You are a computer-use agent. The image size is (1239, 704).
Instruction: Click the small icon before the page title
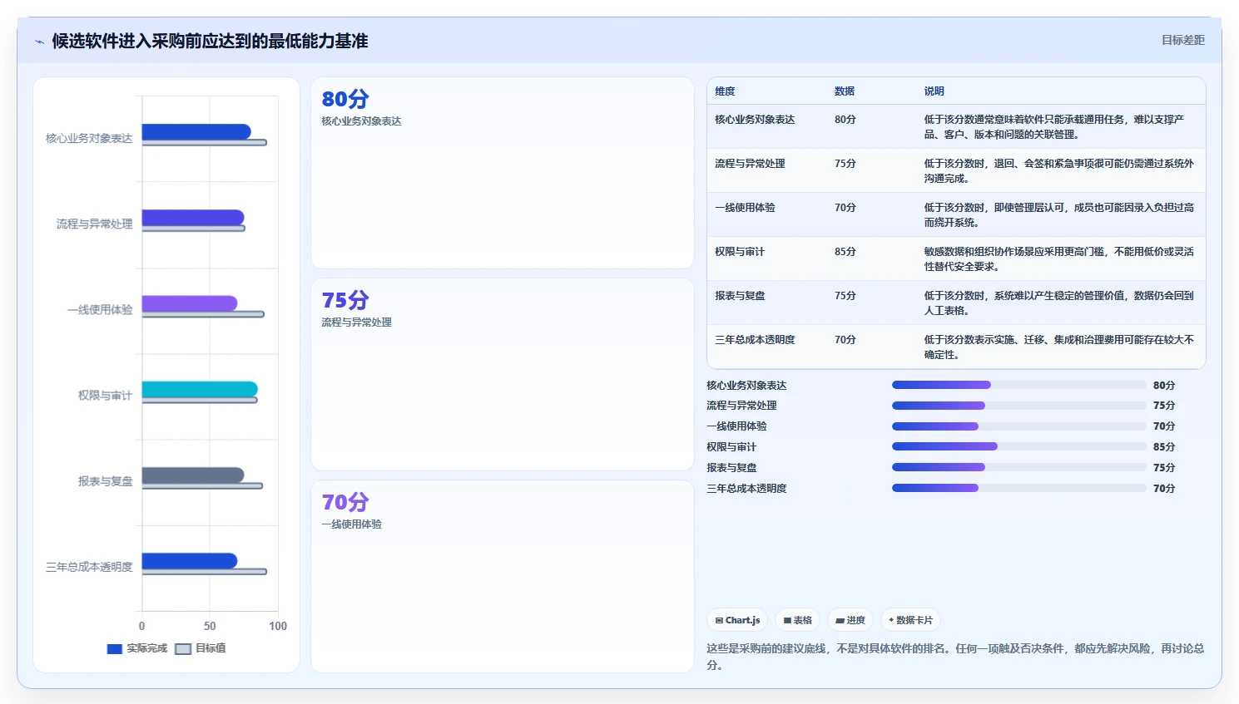click(39, 42)
